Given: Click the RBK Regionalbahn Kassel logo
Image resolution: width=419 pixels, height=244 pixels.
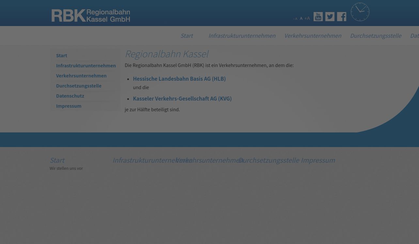Looking at the screenshot, I should pyautogui.click(x=91, y=16).
